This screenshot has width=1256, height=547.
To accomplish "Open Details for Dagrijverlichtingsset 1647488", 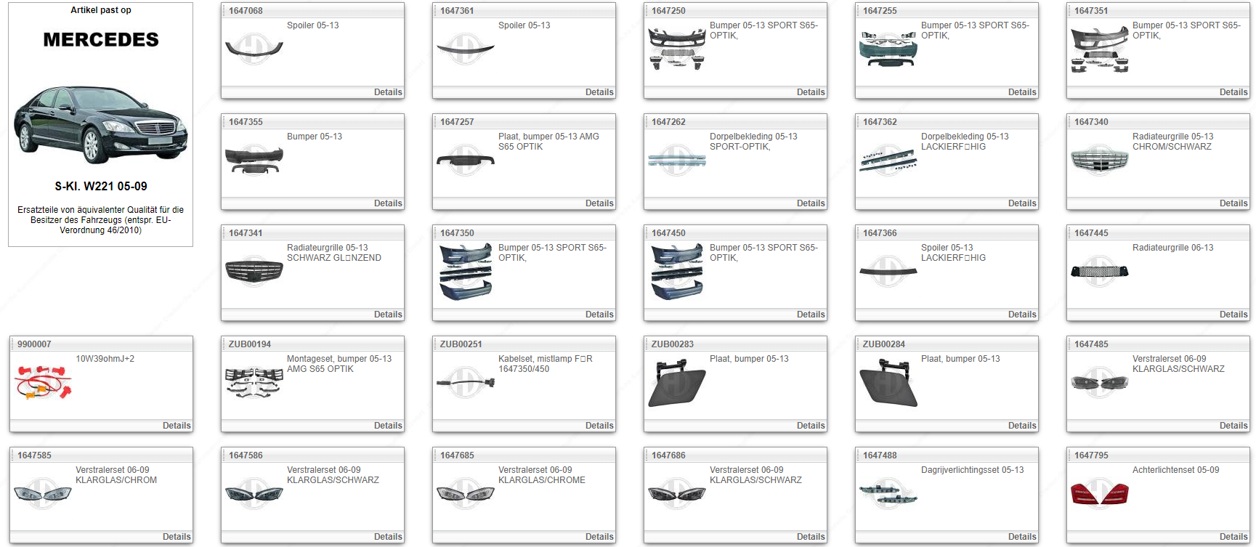I will [x=1021, y=537].
